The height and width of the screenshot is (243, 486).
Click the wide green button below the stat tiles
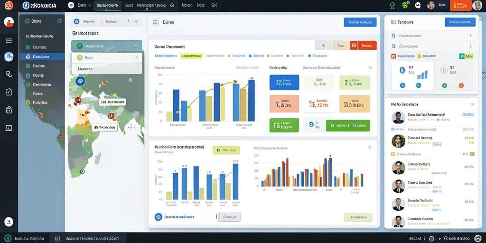pyautogui.click(x=348, y=125)
